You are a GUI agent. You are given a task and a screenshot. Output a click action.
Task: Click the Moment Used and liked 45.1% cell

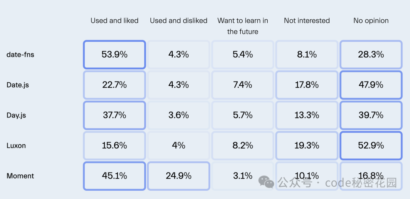114,176
